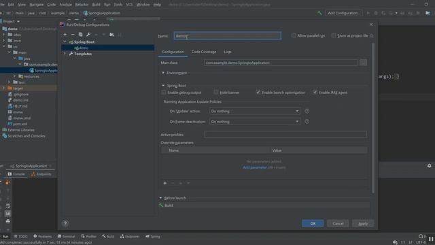The height and width of the screenshot is (245, 435).
Task: Toggle Store as project file checkbox
Action: [x=334, y=35]
